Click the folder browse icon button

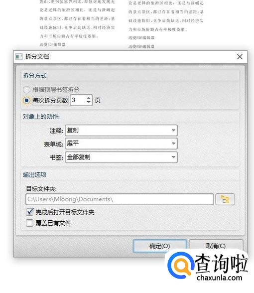(x=225, y=199)
